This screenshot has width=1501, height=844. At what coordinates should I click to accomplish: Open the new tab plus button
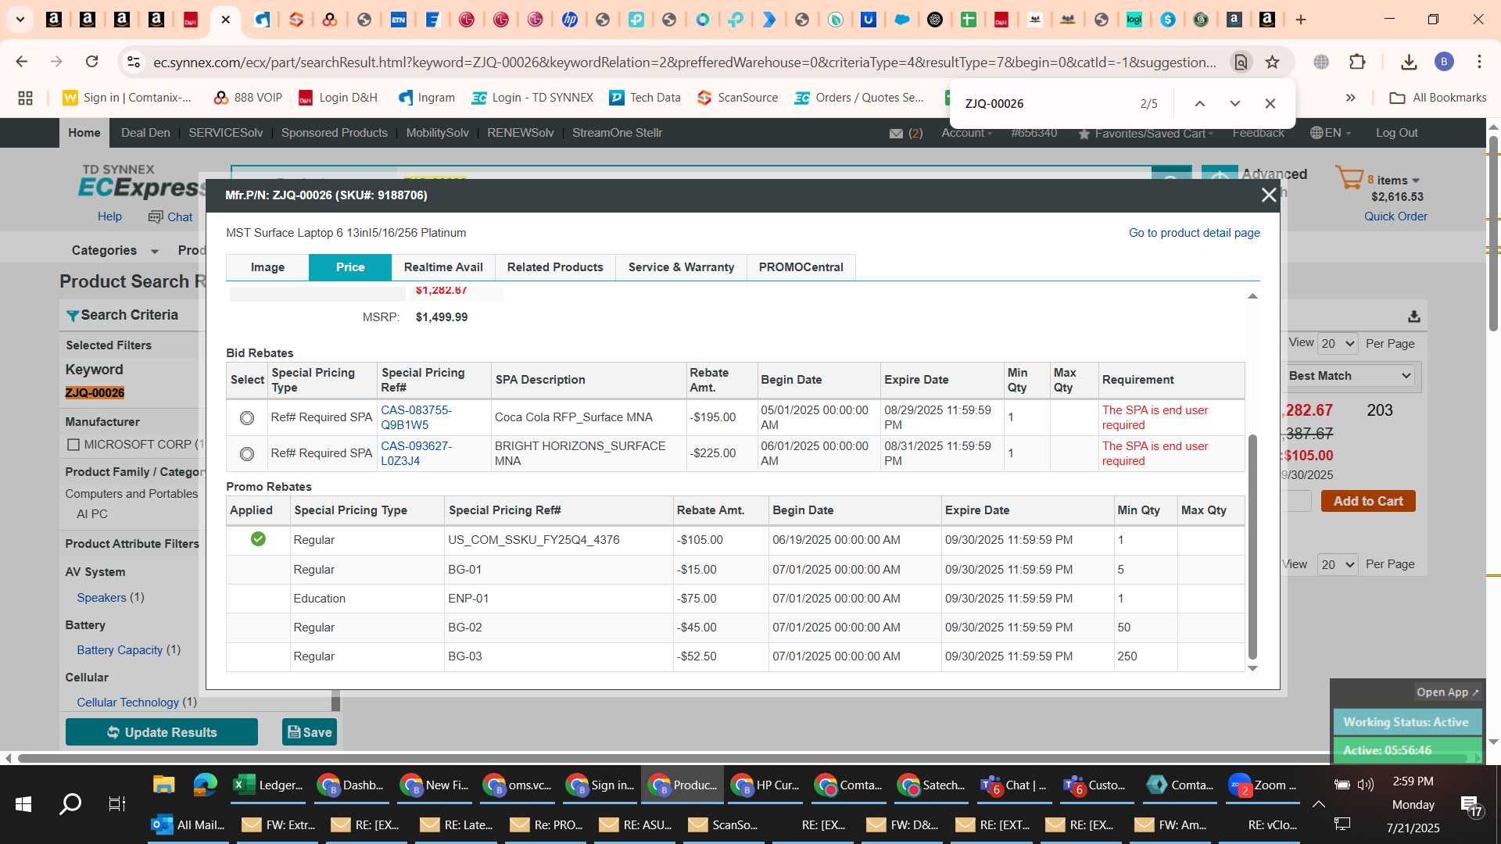(x=1301, y=20)
